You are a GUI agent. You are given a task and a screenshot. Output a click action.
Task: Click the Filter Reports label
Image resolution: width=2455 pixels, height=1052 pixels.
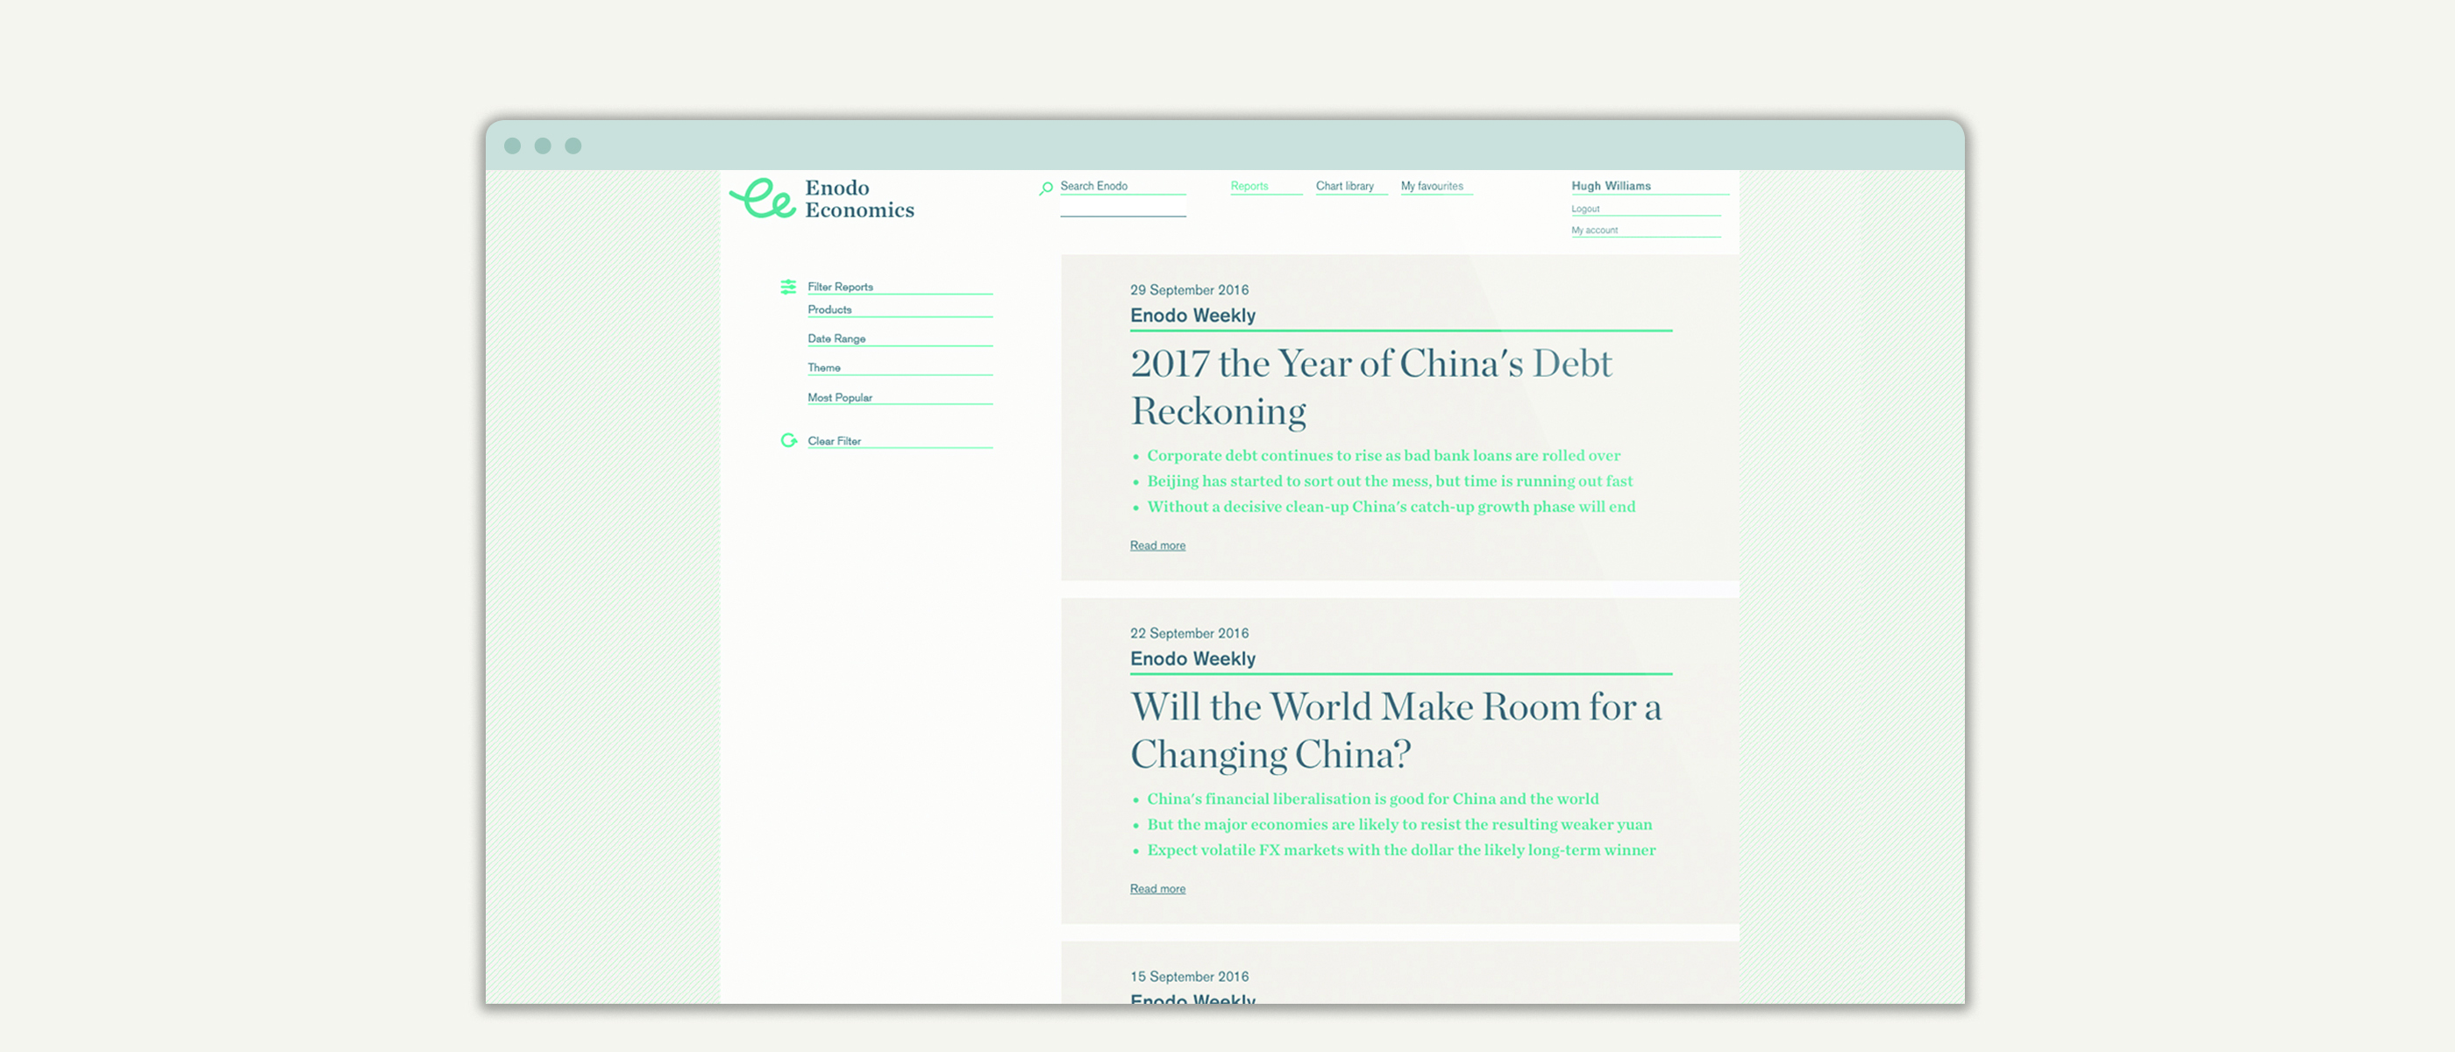[840, 287]
